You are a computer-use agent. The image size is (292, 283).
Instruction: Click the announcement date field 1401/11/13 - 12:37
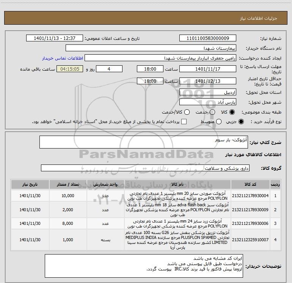(x=55, y=38)
